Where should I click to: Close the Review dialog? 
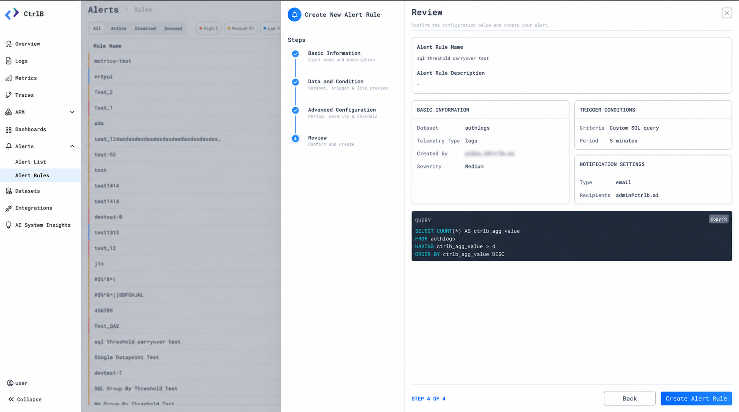727,13
